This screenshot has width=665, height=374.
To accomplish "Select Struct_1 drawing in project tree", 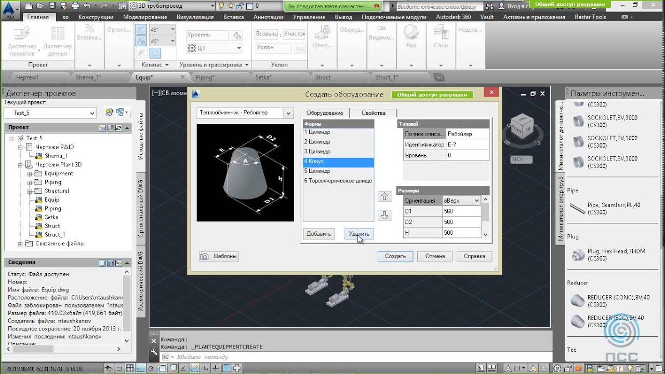I will (x=55, y=234).
